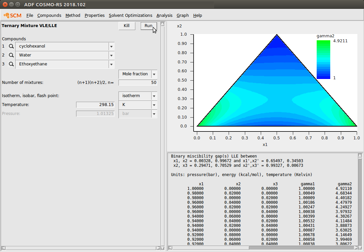The height and width of the screenshot is (252, 364).
Task: Click the number of mixtures field showing 50
Action: [138, 83]
